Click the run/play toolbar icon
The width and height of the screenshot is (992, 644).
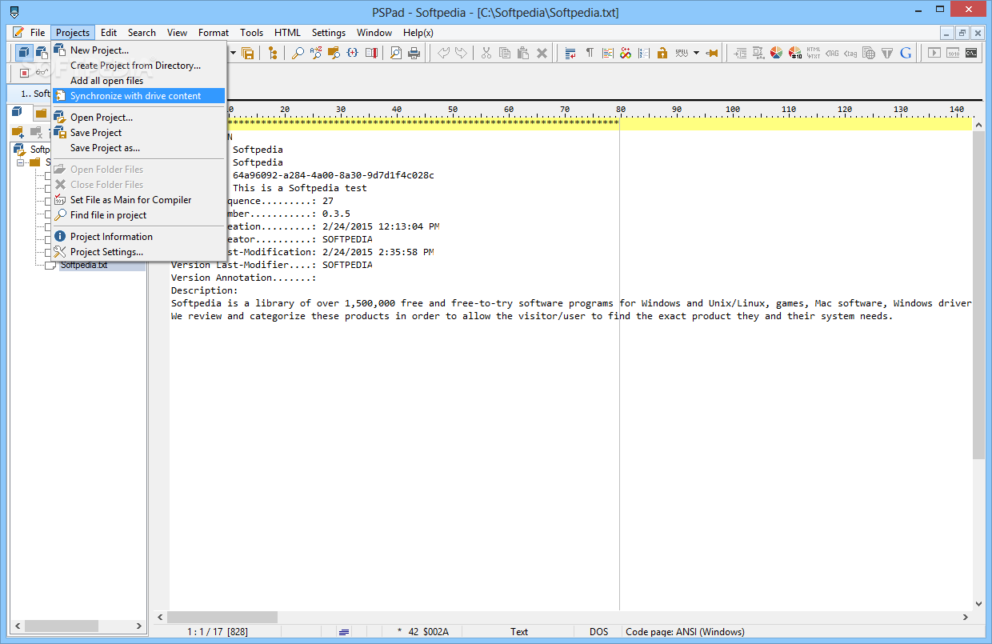coord(934,53)
